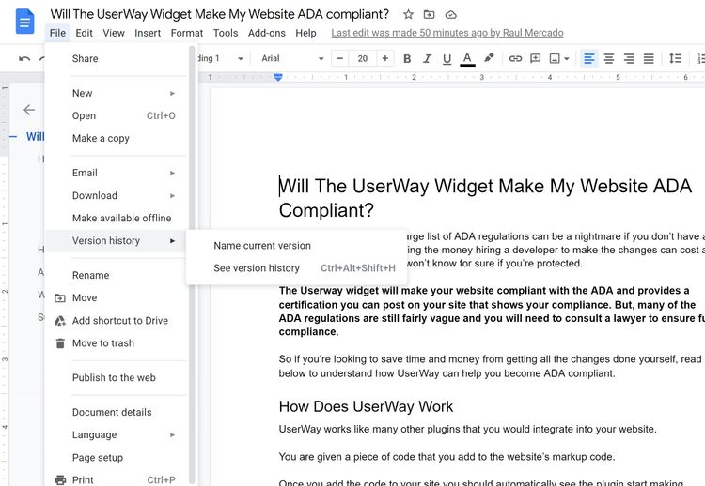The width and height of the screenshot is (705, 486).
Task: Select right align
Action: coord(629,58)
